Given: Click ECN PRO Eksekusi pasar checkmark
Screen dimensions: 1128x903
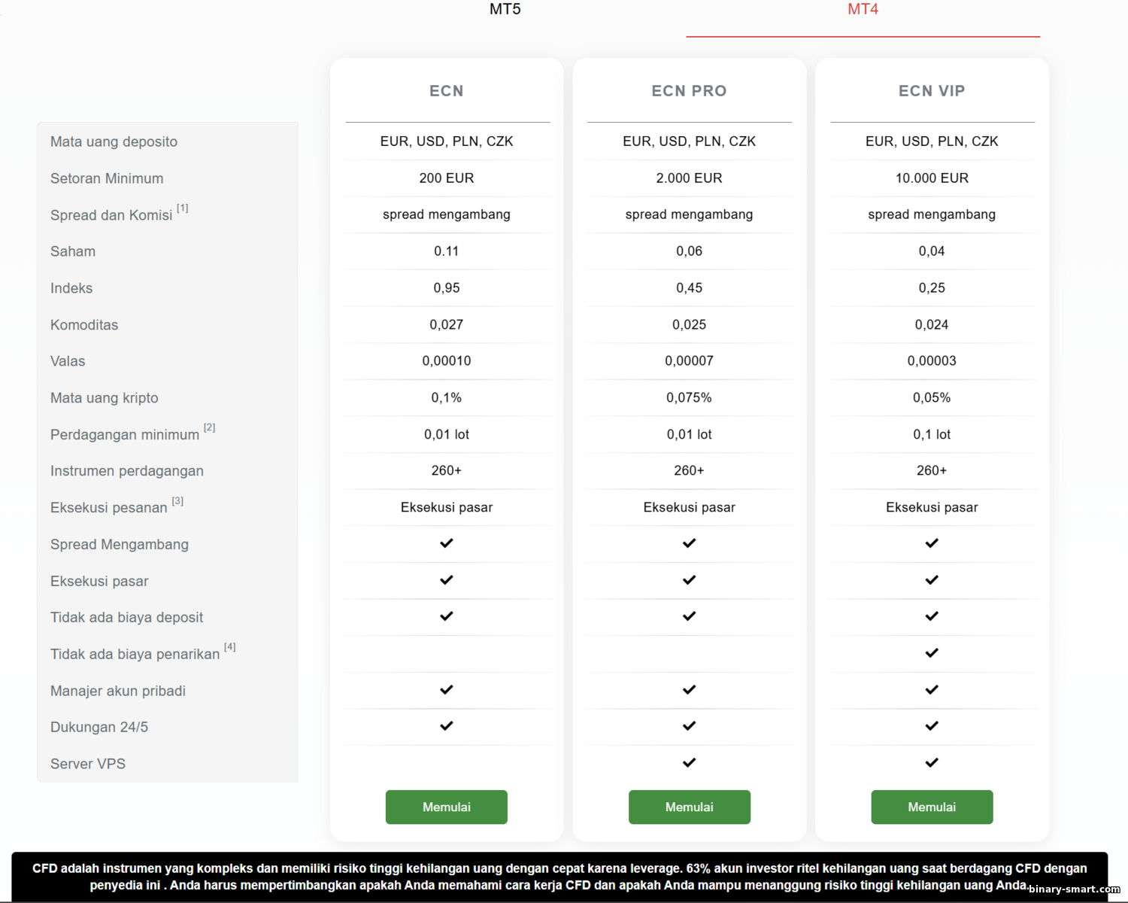Looking at the screenshot, I should 689,580.
